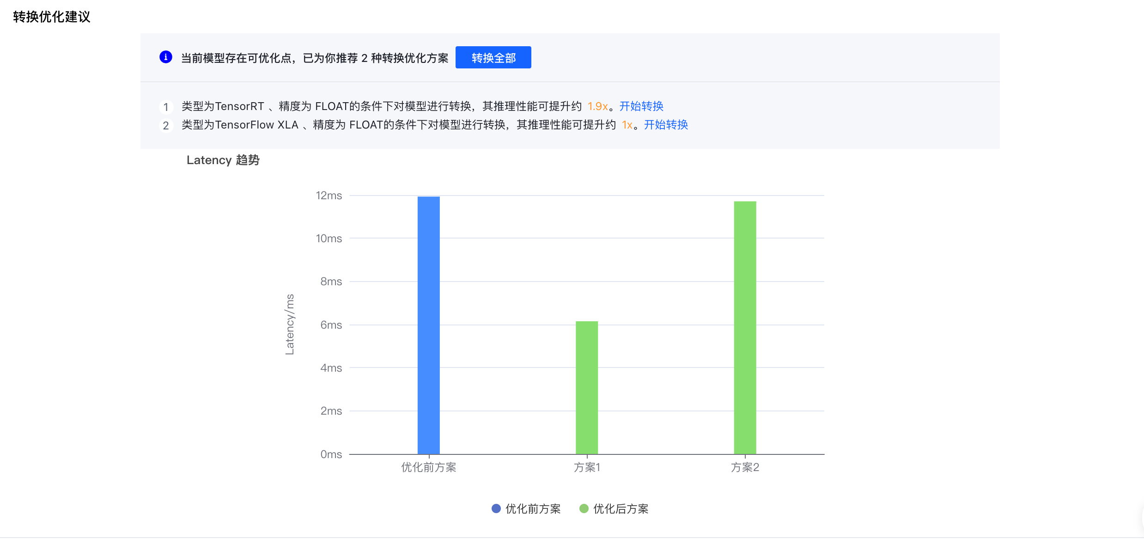Click the blue 优化前方案 bar
The image size is (1144, 539).
(428, 325)
